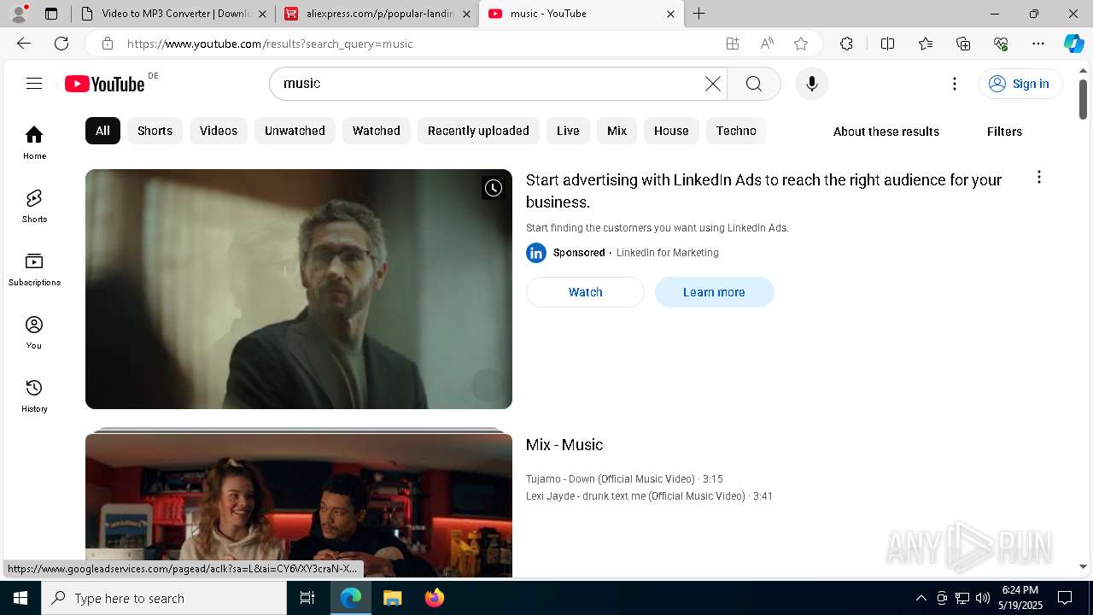Open options menu for the LinkedIn ad
Image resolution: width=1093 pixels, height=615 pixels.
[1038, 177]
